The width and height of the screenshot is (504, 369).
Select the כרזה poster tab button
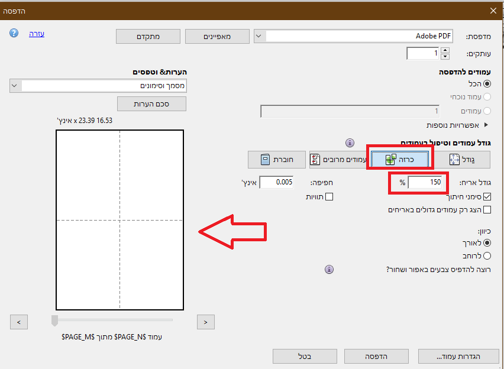click(400, 160)
